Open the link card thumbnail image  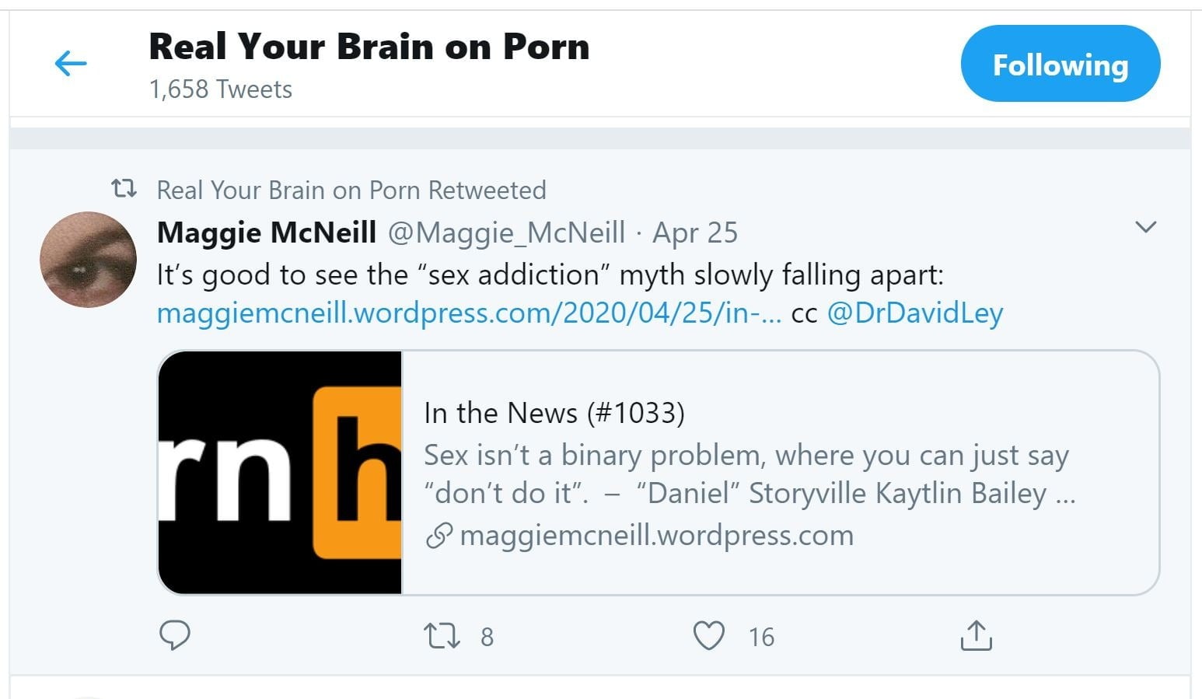pos(280,473)
